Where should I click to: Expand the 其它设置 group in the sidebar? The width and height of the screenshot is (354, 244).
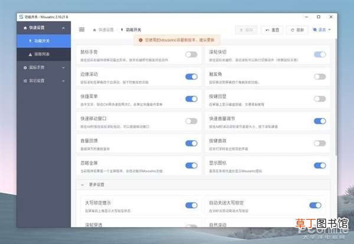(x=44, y=81)
